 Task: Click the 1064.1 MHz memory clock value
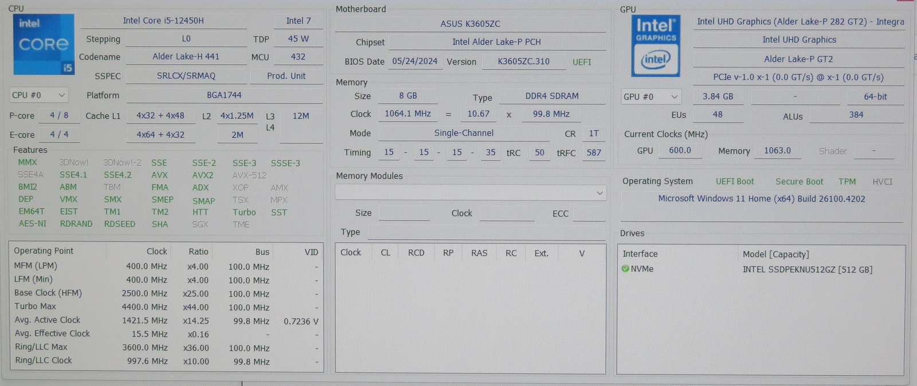click(x=407, y=113)
